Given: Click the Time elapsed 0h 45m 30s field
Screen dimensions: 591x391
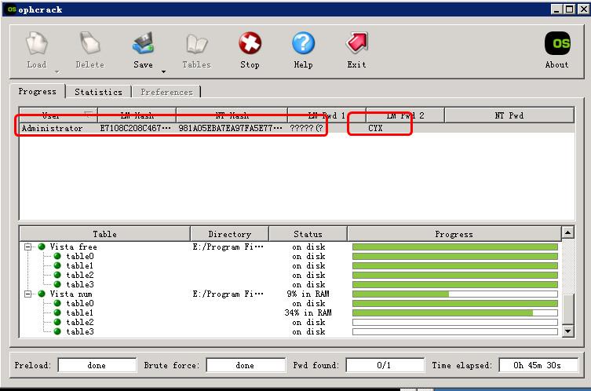Looking at the screenshot, I should point(538,365).
